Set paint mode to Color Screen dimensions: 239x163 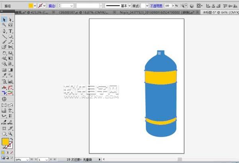tap(3, 153)
